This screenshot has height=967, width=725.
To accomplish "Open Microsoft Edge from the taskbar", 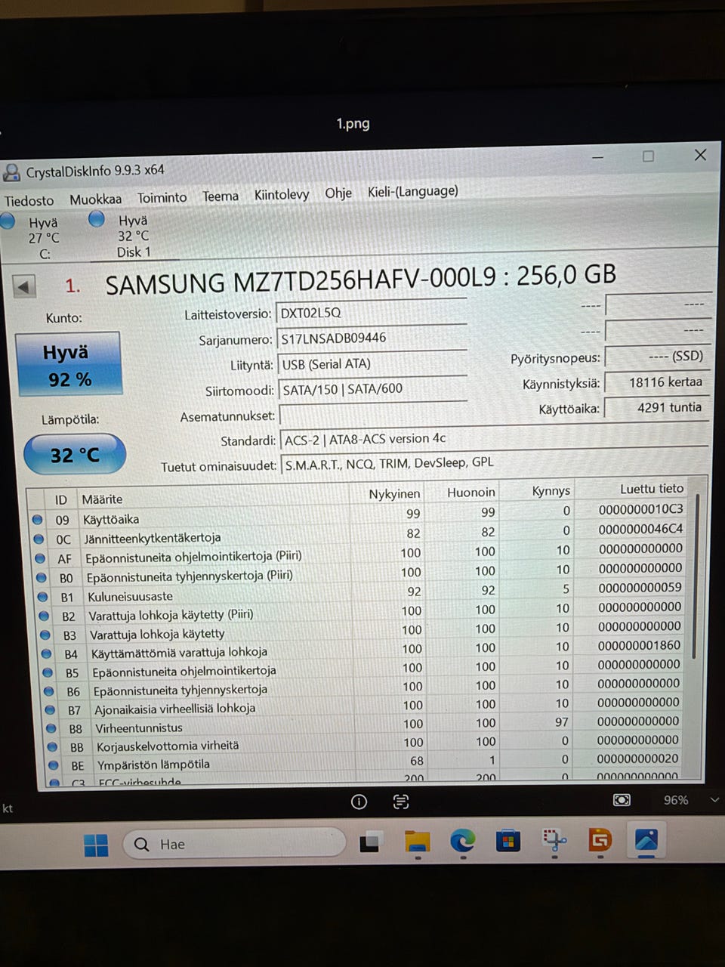I will [x=462, y=841].
